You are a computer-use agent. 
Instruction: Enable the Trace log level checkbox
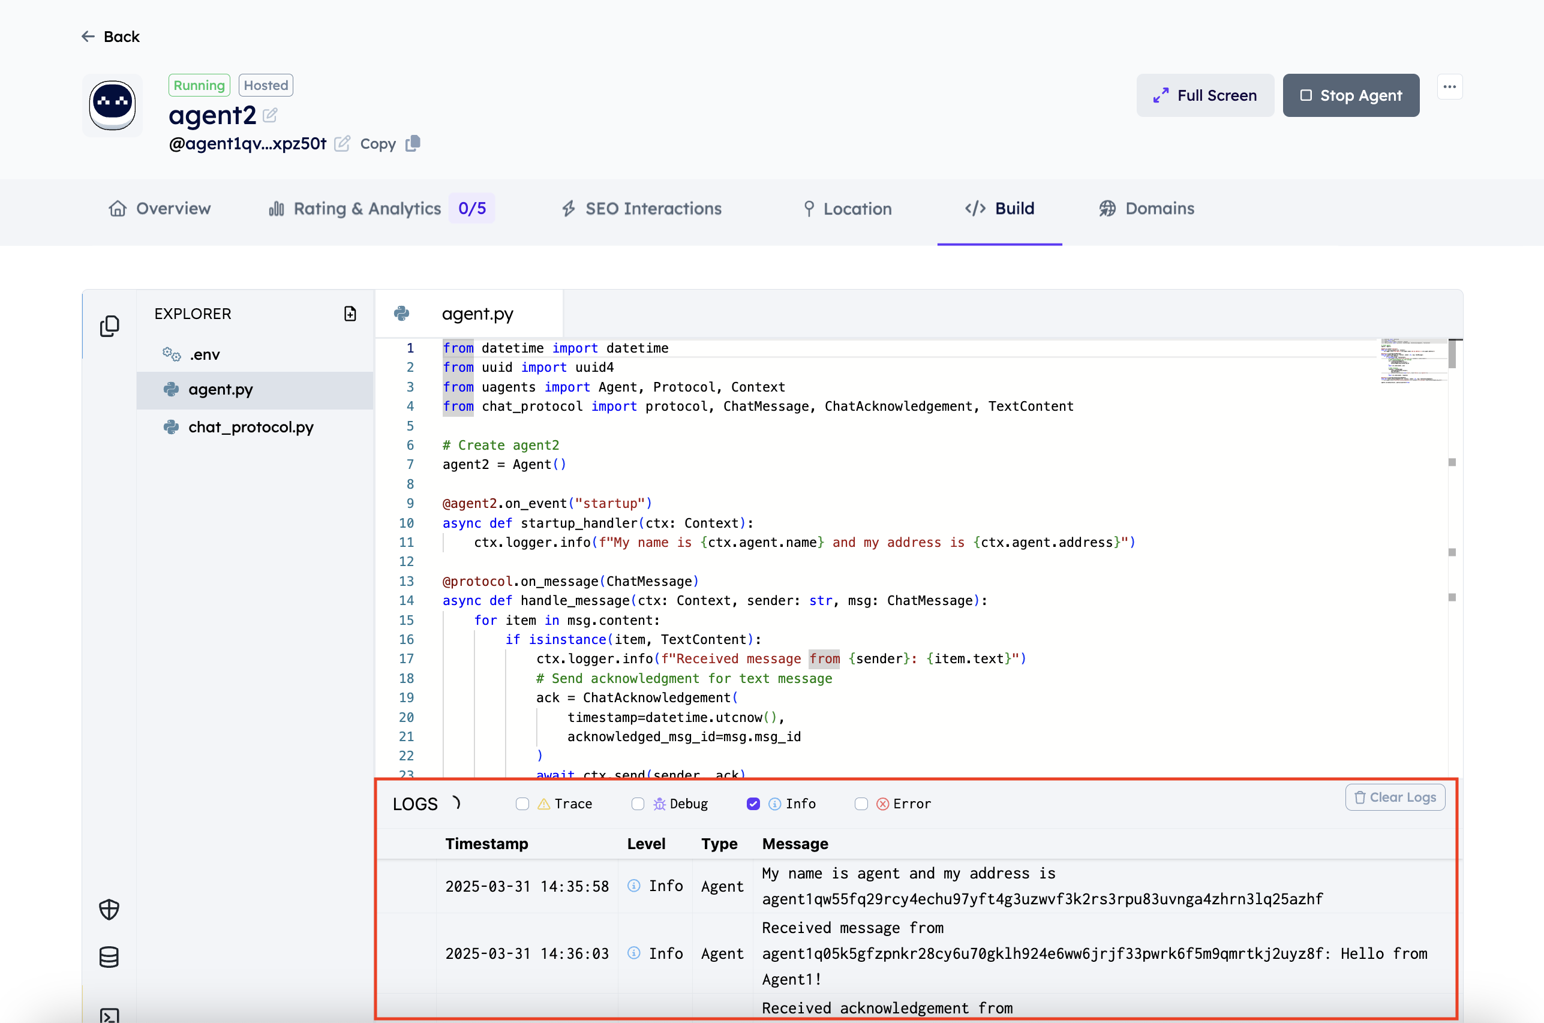click(x=522, y=804)
